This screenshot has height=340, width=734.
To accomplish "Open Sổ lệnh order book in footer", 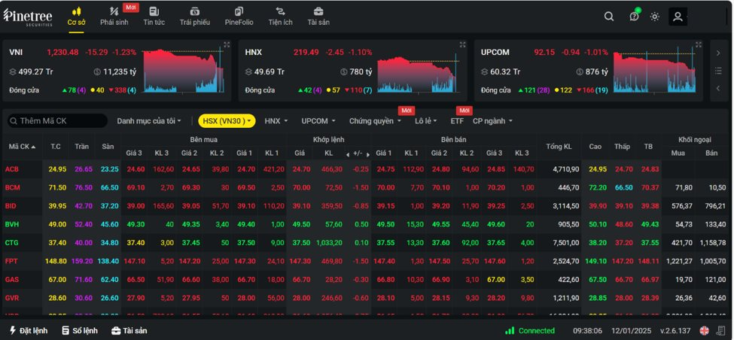I will [x=80, y=330].
